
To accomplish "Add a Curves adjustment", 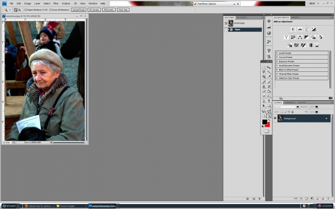I will [x=307, y=29].
